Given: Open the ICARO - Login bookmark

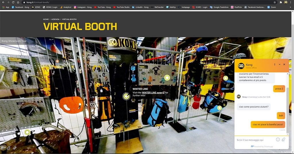Looking at the screenshot, I should tap(200, 7).
